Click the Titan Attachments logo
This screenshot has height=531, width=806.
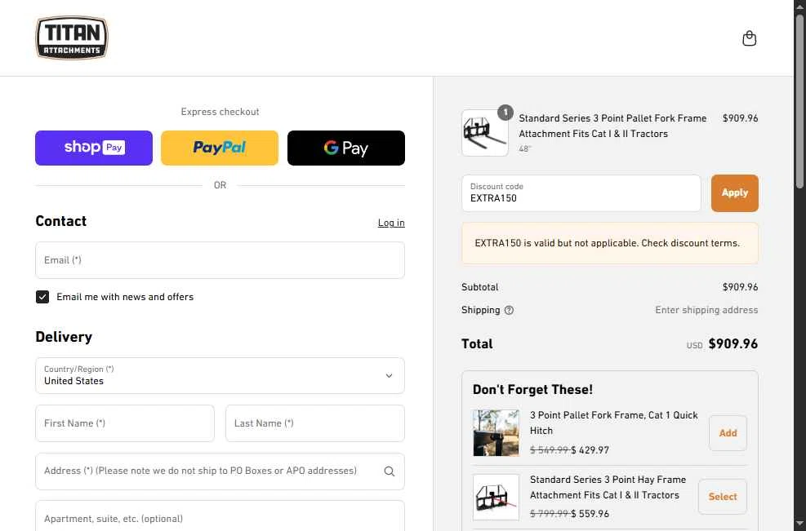(71, 38)
